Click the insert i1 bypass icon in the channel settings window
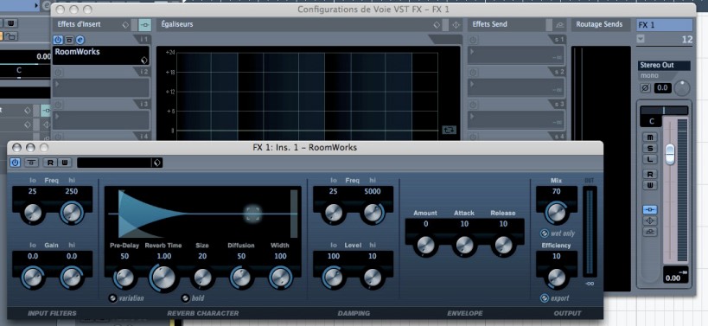 68,40
